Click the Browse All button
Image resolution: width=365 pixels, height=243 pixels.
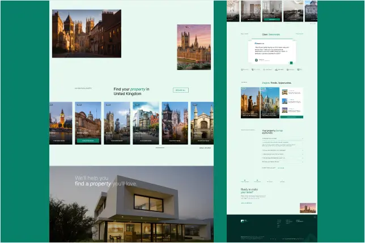click(180, 90)
